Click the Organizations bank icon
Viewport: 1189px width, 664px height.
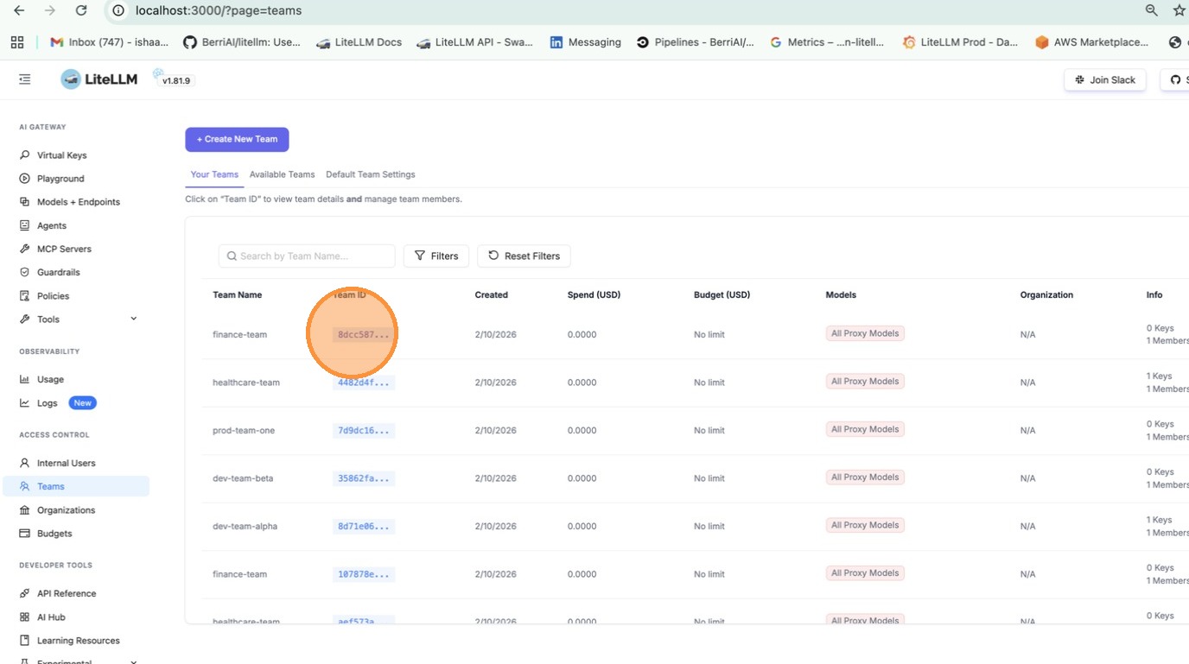click(x=24, y=510)
